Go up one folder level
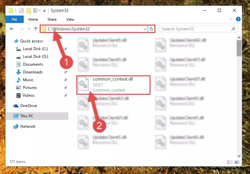 [36, 29]
